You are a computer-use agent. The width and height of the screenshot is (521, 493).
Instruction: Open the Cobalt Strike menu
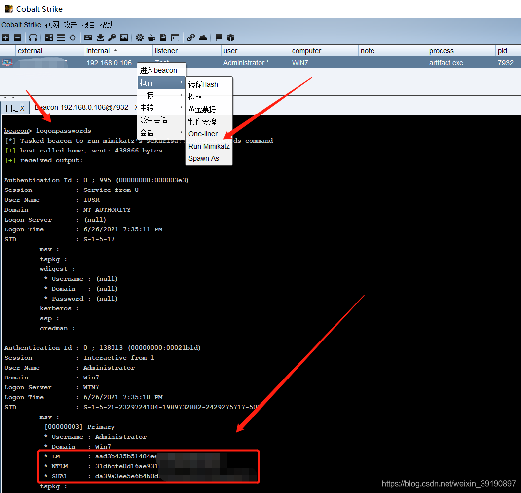[21, 25]
